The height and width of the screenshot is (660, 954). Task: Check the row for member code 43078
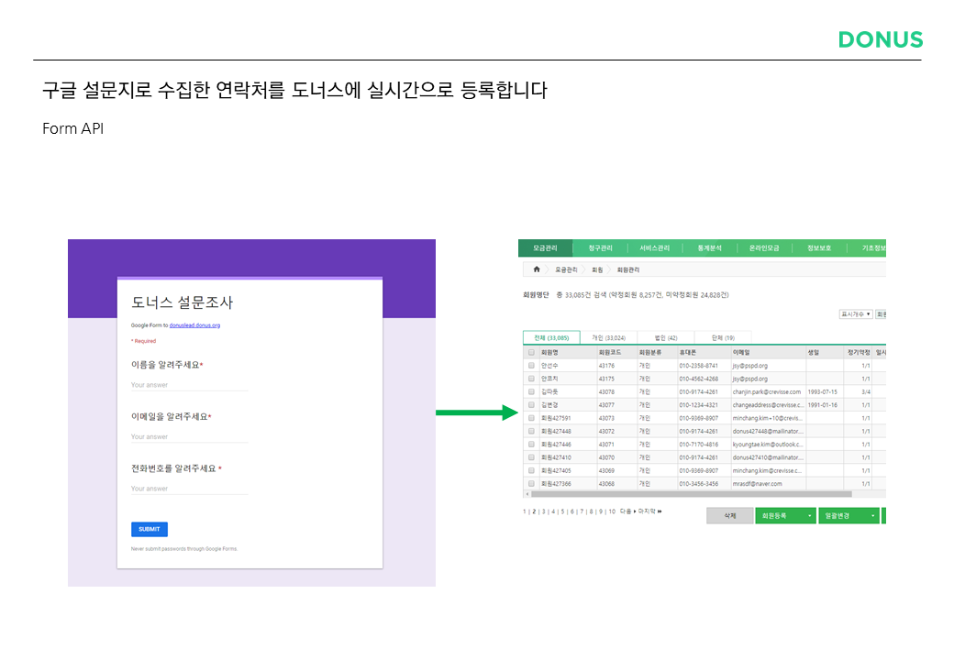531,392
